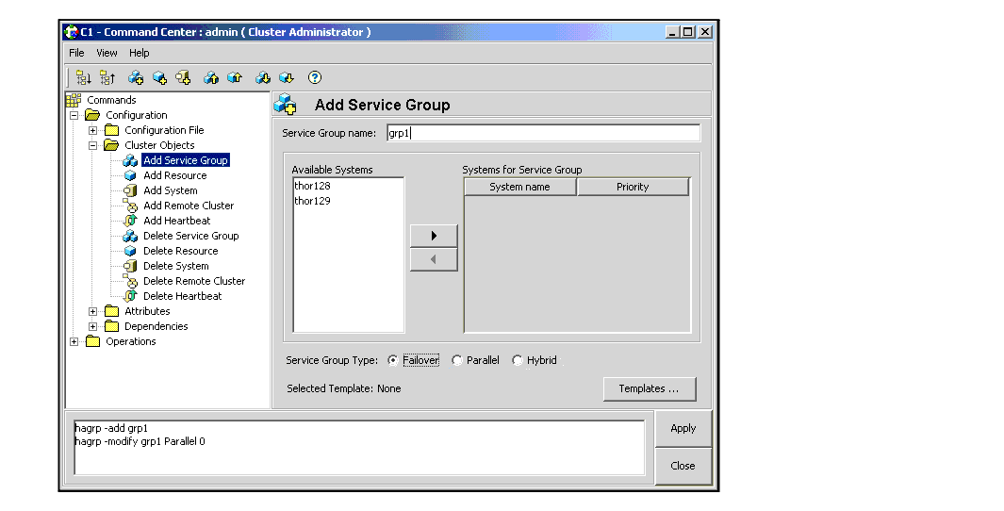Expand the Operations folder node

(x=74, y=341)
